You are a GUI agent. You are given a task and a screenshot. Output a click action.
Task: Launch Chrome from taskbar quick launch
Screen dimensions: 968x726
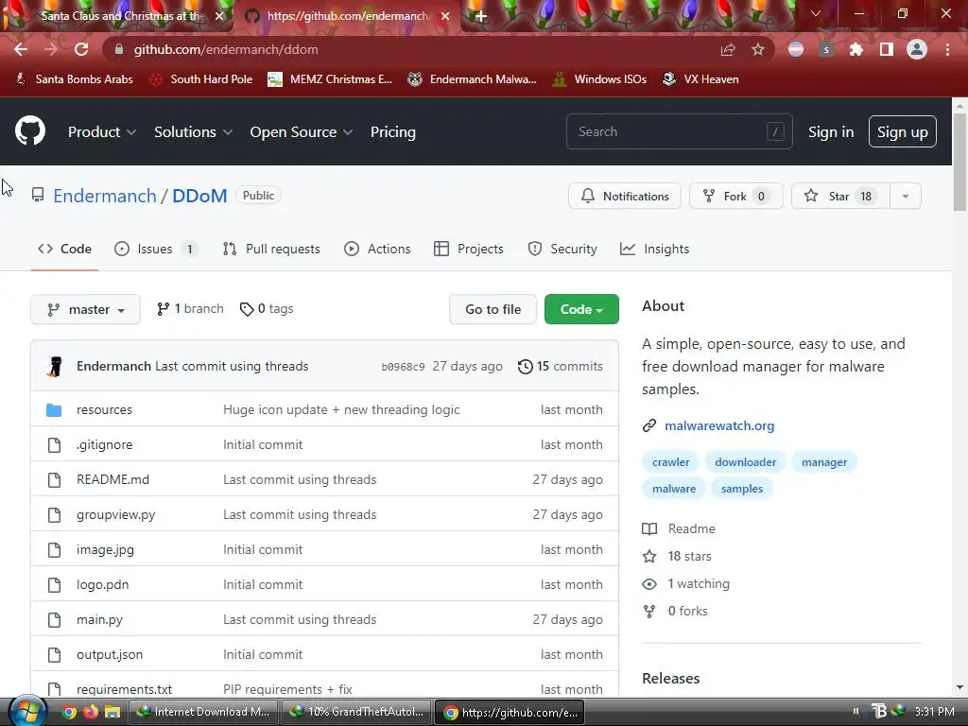coord(69,713)
